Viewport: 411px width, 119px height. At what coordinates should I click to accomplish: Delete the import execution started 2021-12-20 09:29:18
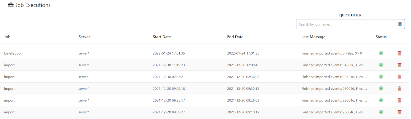(x=399, y=89)
